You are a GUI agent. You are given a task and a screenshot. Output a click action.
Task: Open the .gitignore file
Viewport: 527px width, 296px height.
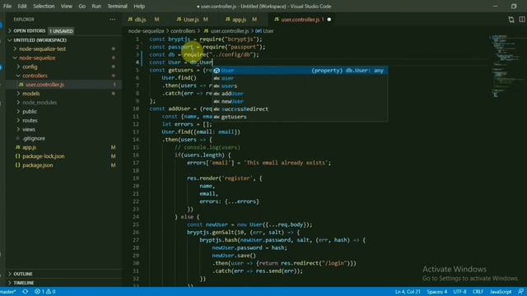[34, 138]
